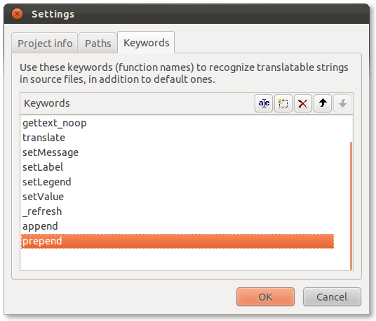Select the gettext_noop keyword
Viewport: 376px width, 321px height.
[x=177, y=123]
